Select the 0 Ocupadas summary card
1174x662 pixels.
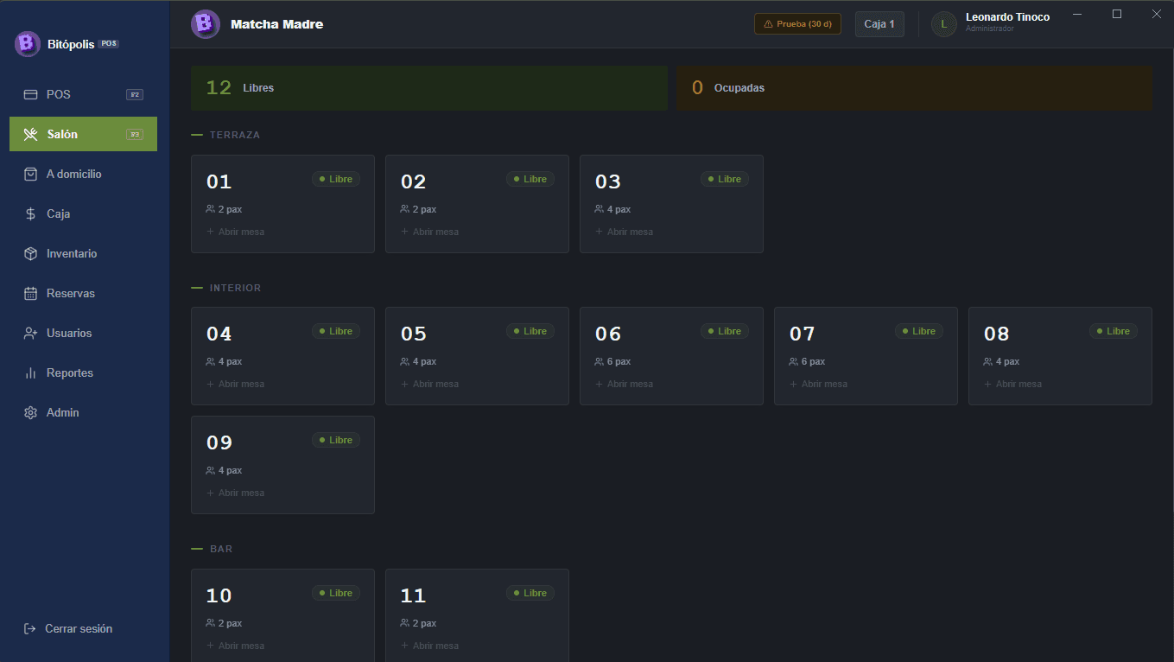pos(915,88)
